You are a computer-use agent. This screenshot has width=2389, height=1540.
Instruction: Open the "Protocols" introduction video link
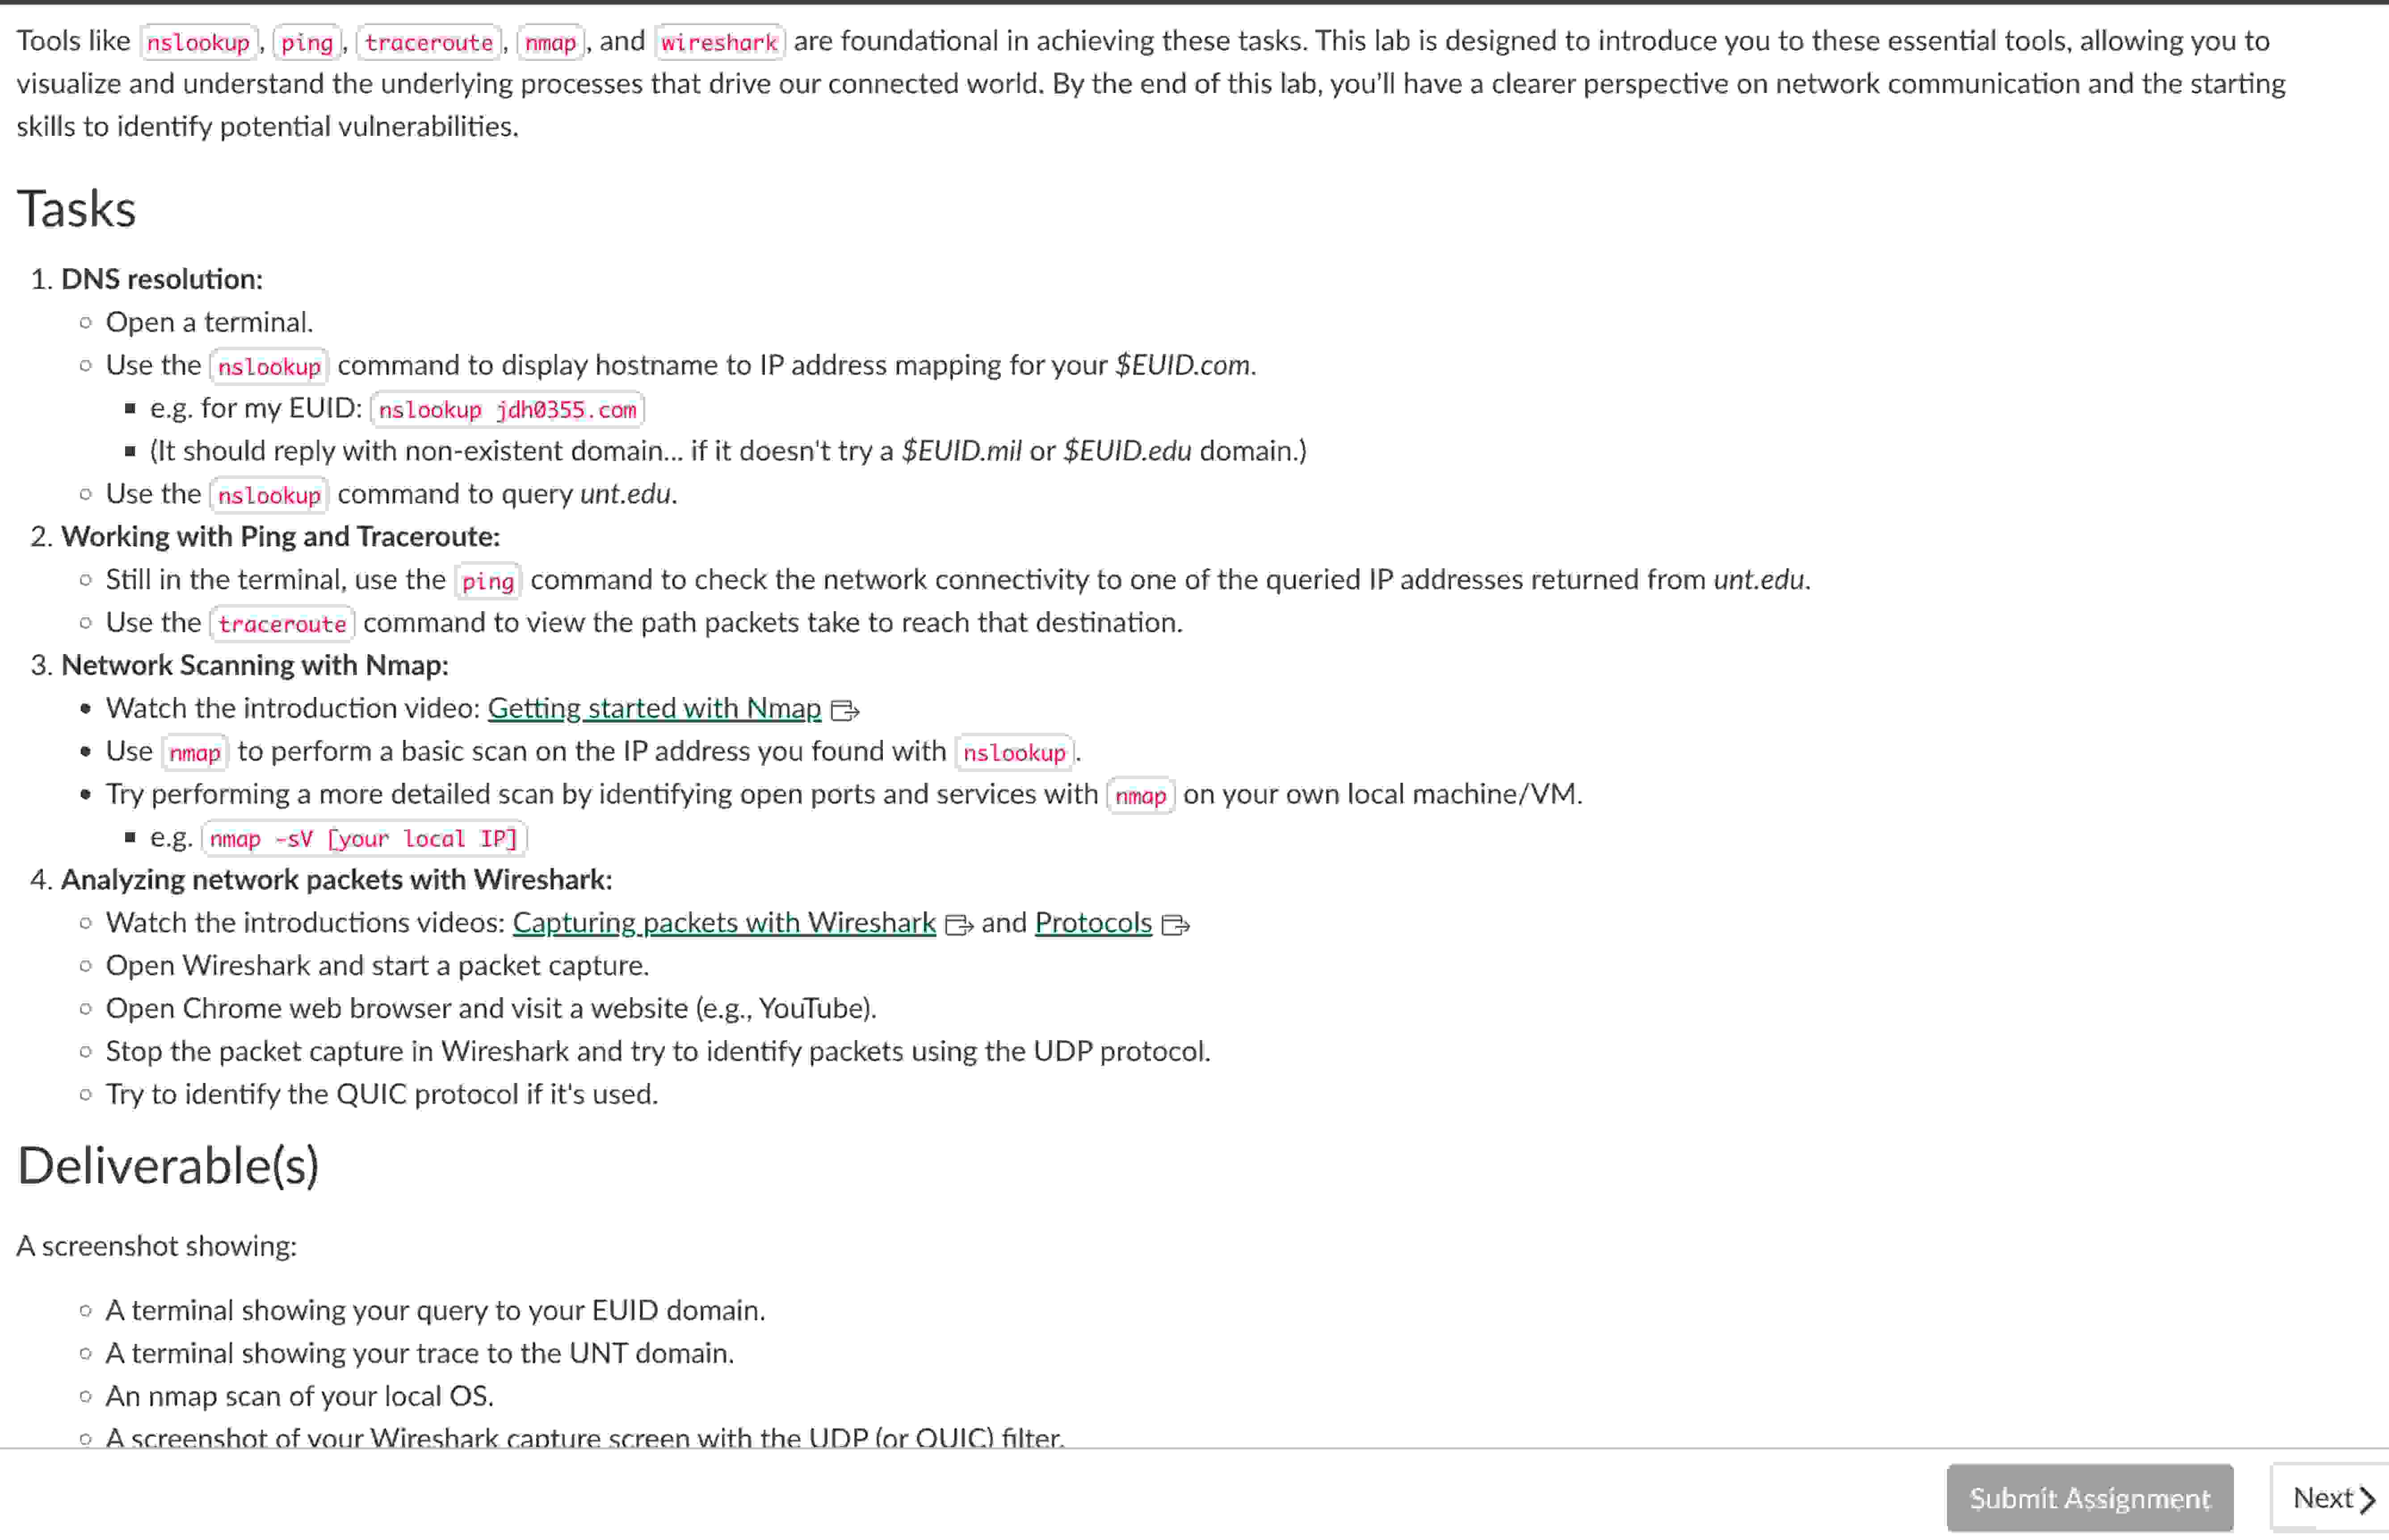point(1093,922)
